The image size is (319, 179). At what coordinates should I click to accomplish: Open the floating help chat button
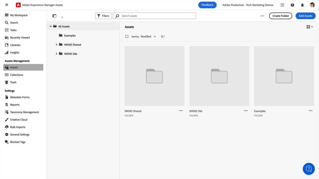[309, 169]
